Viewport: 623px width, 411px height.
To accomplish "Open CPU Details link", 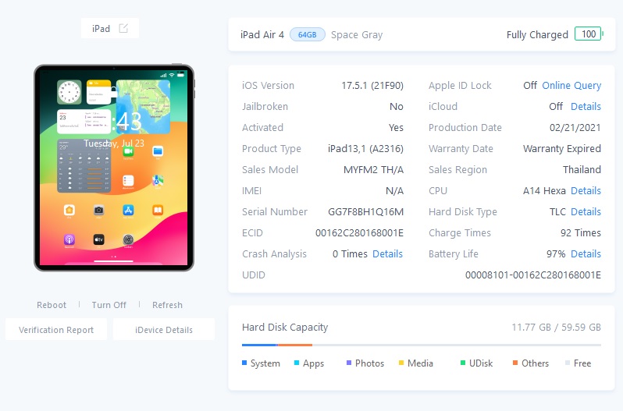I will coord(586,190).
